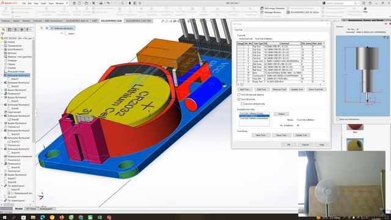Select the Center Drill row in the tool table
The image size is (391, 220).
coord(280,61)
